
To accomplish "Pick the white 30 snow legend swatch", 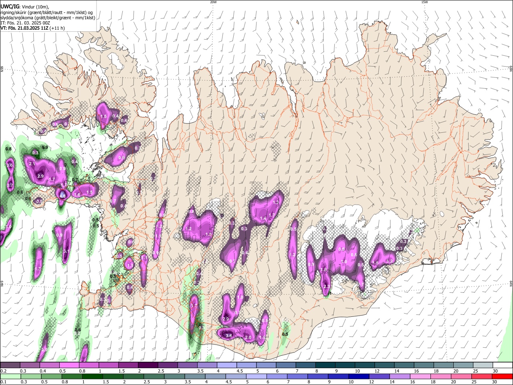I will tap(503, 365).
